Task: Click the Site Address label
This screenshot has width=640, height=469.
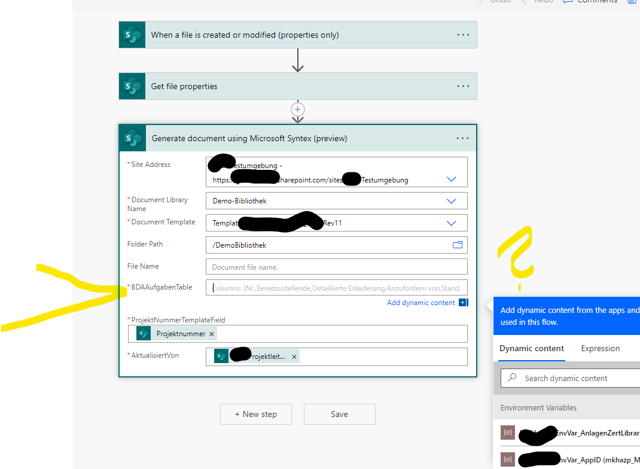Action: click(151, 165)
